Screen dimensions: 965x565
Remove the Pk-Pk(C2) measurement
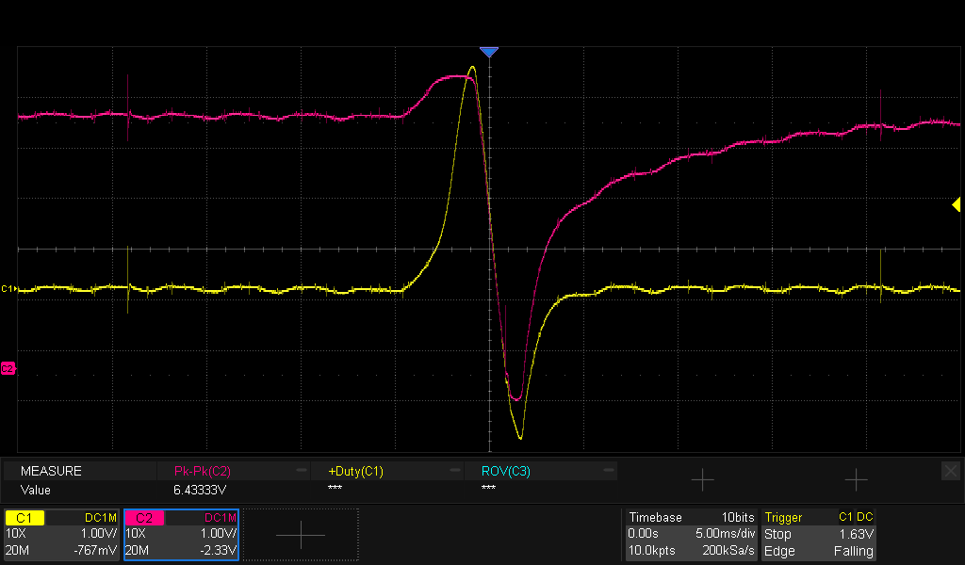301,470
